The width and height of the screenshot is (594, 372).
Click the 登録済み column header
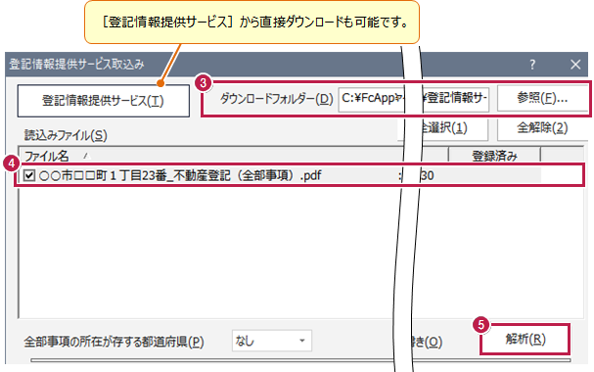(x=494, y=156)
